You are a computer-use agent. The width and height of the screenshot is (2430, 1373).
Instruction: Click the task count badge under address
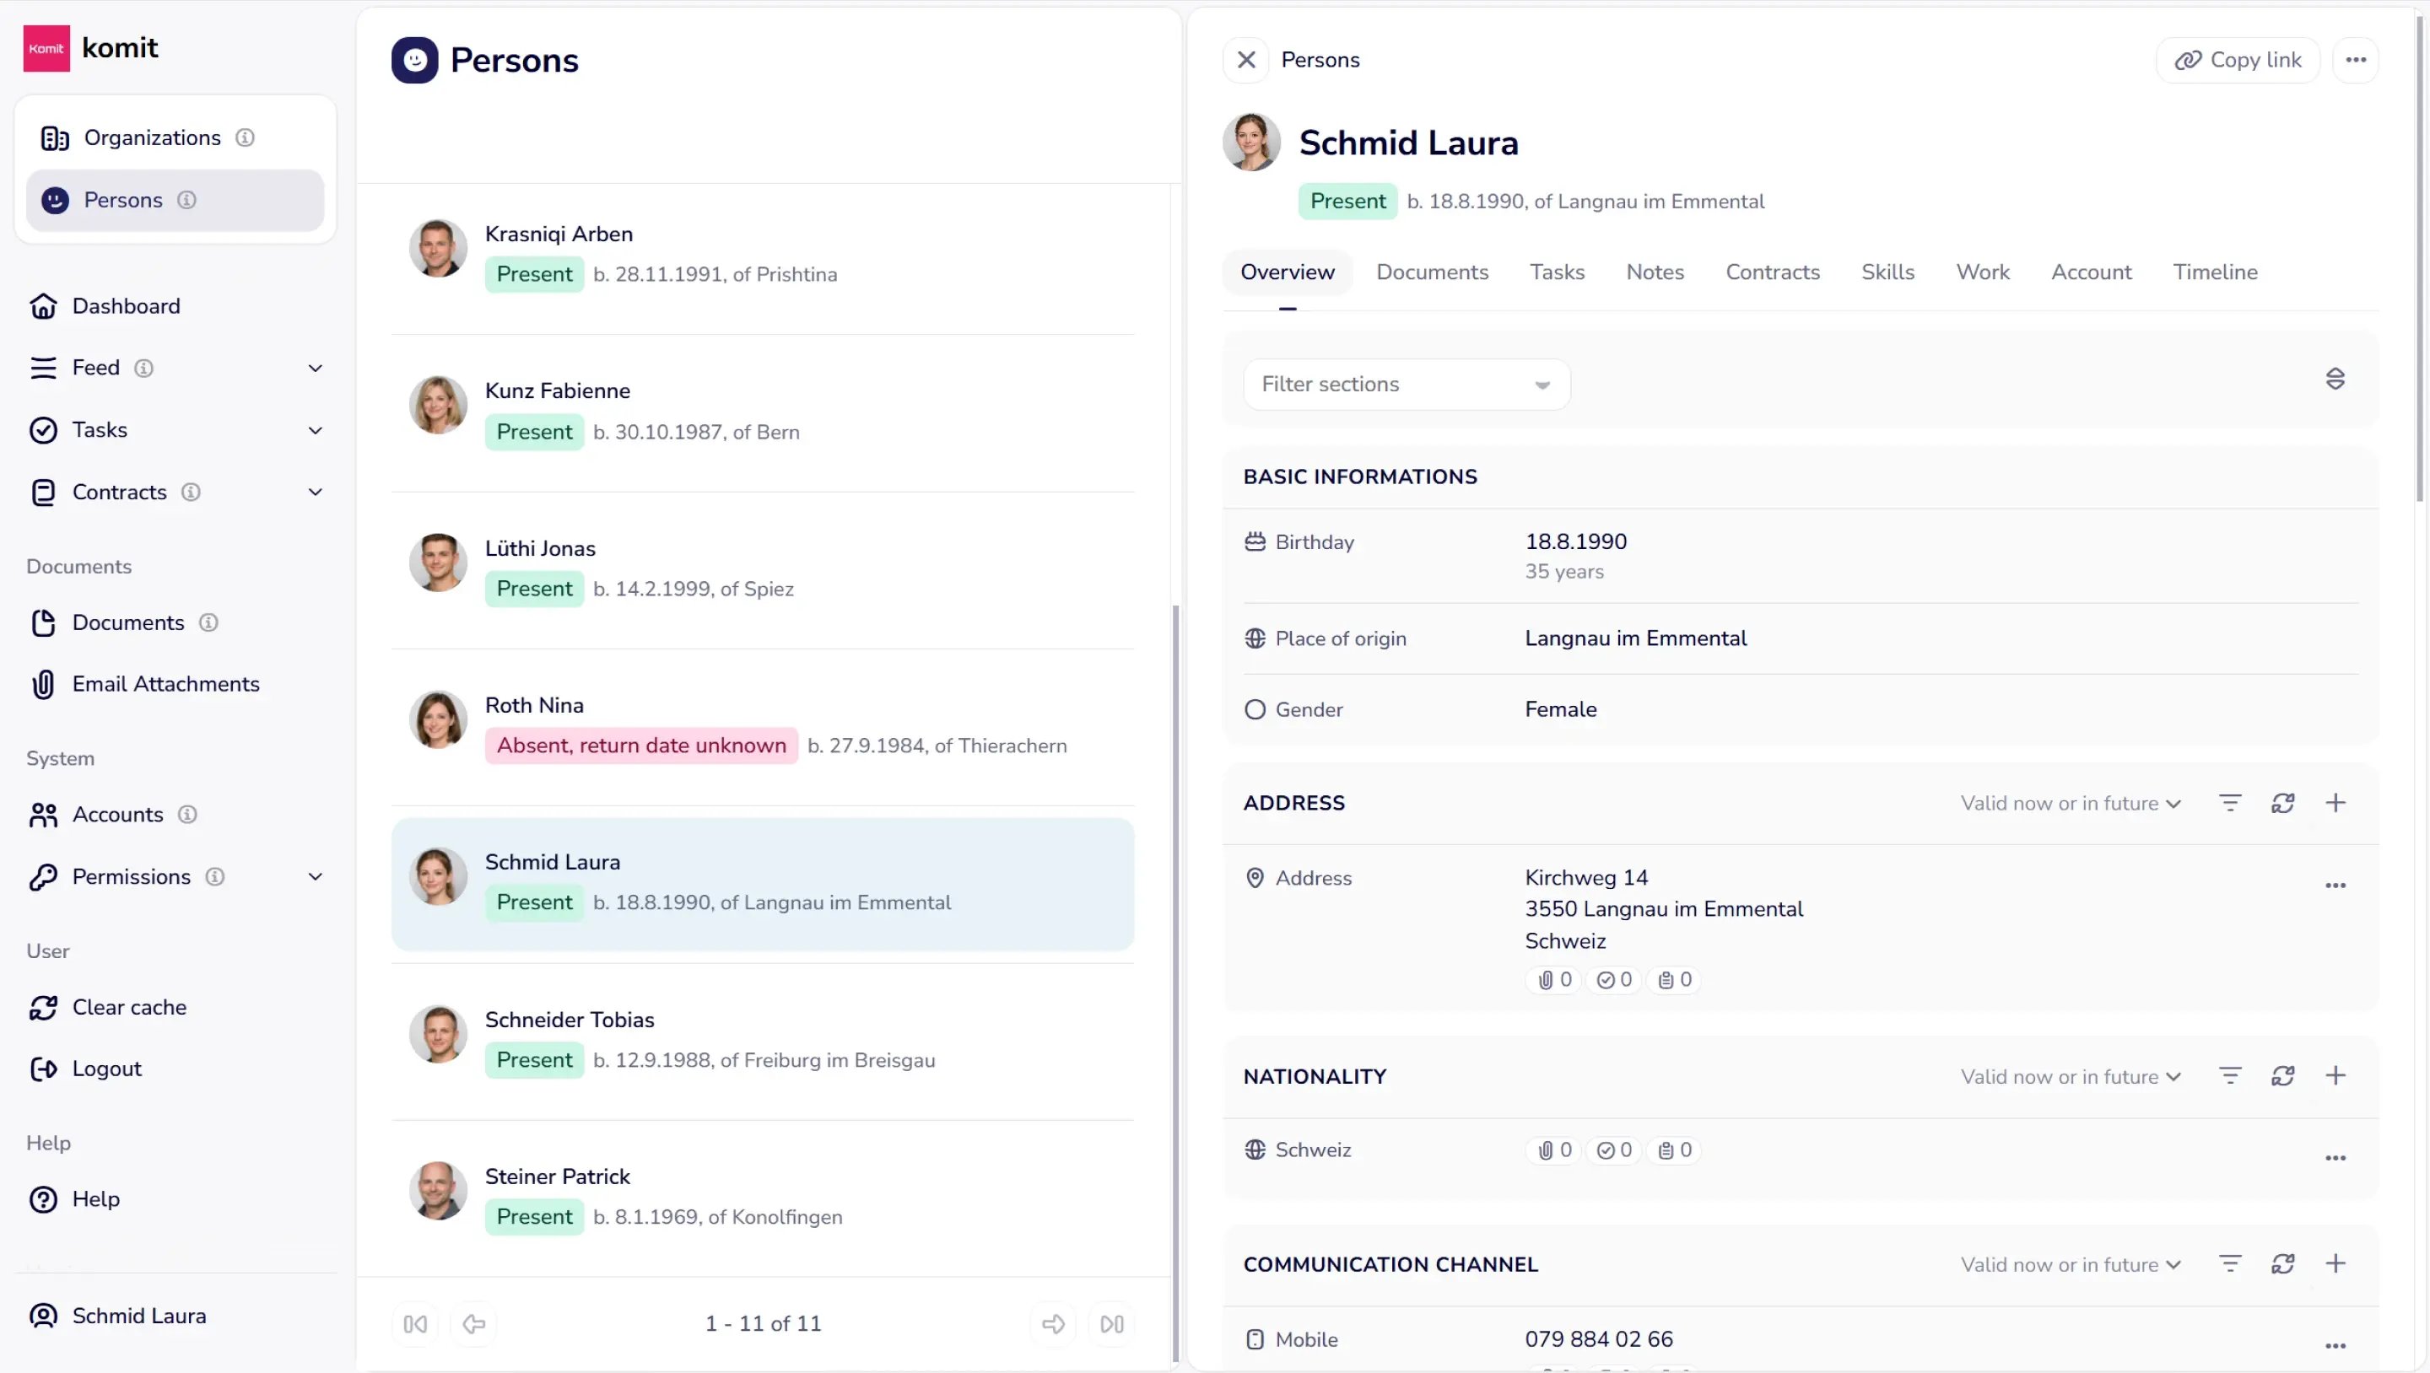(x=1614, y=980)
